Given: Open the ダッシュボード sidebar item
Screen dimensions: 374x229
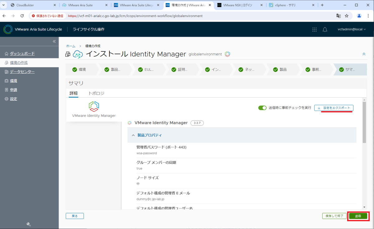Looking at the screenshot, I should (x=22, y=54).
